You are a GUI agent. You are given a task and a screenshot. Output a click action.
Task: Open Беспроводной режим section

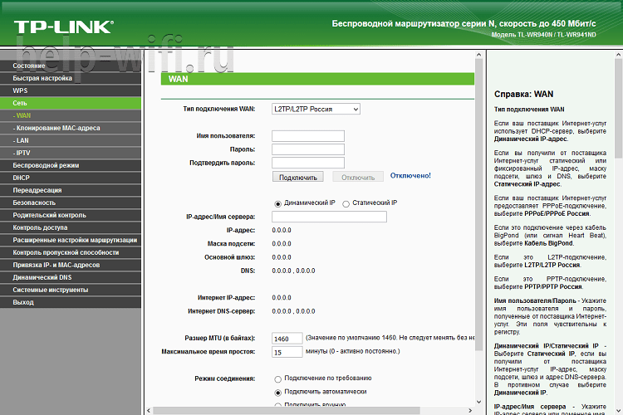(x=71, y=165)
